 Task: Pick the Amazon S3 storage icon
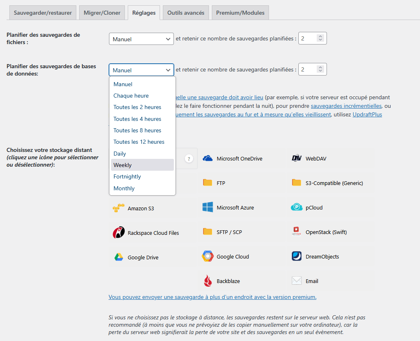(x=118, y=208)
